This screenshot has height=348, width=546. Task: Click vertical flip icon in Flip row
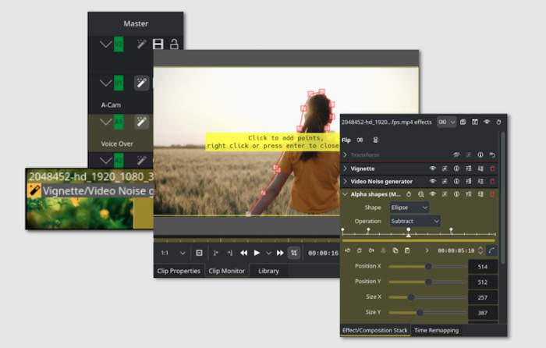click(375, 140)
